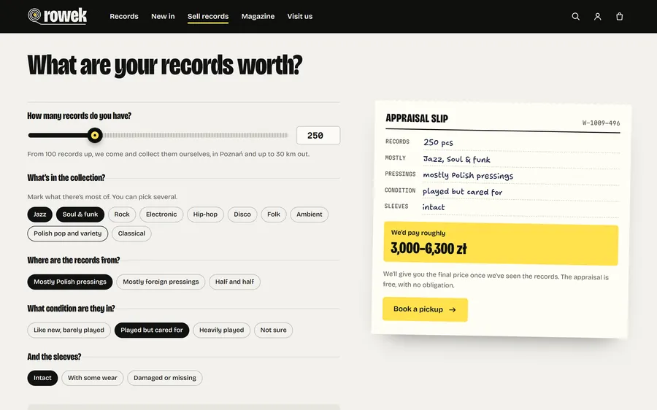657x410 pixels.
Task: Choose Not sure condition
Action: click(x=273, y=330)
